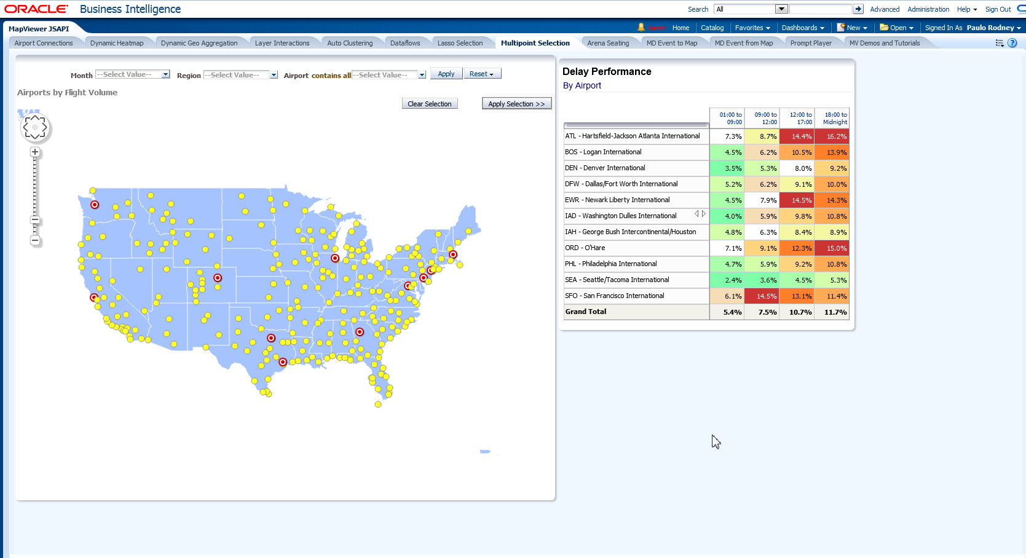This screenshot has height=558, width=1026.
Task: Open the Catalog link
Action: pyautogui.click(x=712, y=28)
